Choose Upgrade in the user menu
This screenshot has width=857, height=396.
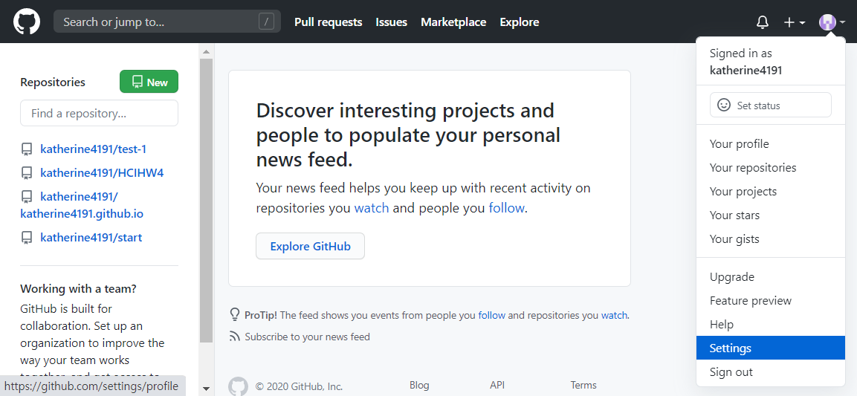click(x=771, y=277)
